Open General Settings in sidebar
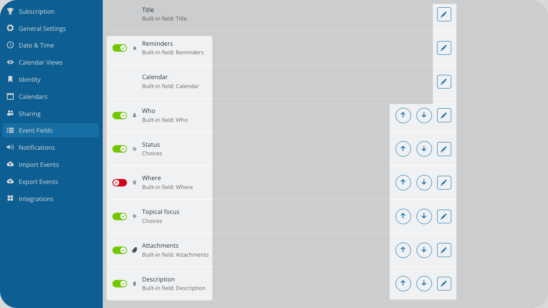This screenshot has width=548, height=308. click(x=42, y=29)
